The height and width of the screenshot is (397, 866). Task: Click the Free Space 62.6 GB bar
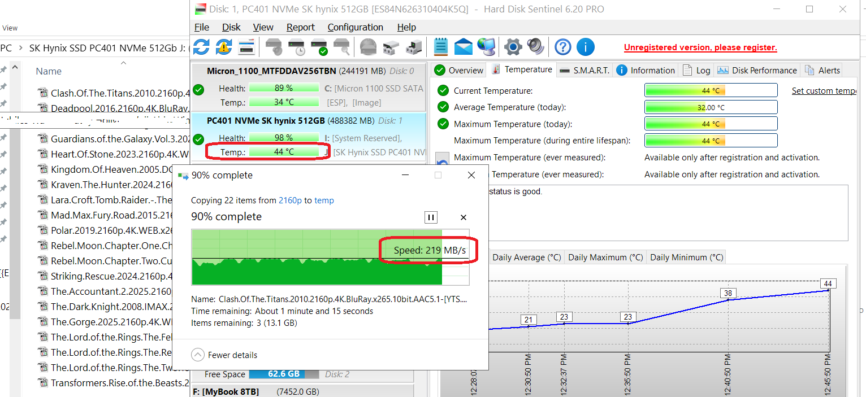point(284,374)
